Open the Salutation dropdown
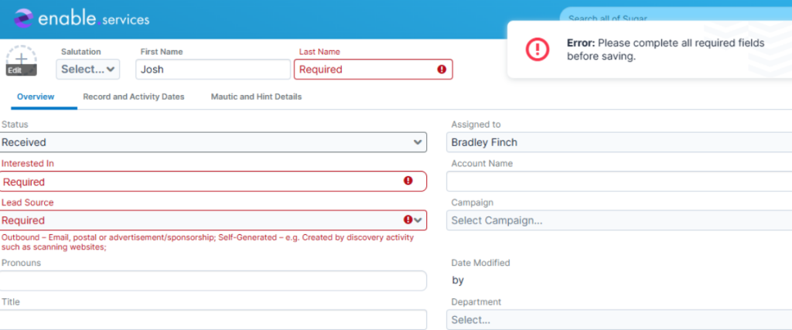The width and height of the screenshot is (792, 330). [88, 70]
